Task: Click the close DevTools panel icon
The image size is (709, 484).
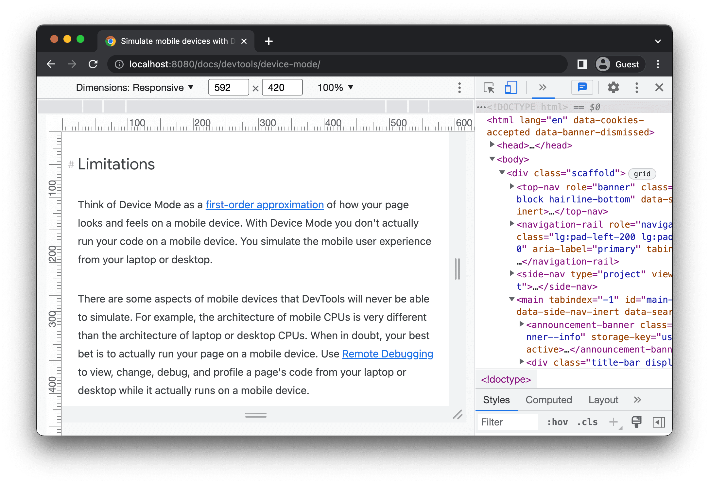Action: 659,87
